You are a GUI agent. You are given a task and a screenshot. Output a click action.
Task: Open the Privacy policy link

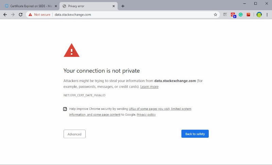click(146, 115)
